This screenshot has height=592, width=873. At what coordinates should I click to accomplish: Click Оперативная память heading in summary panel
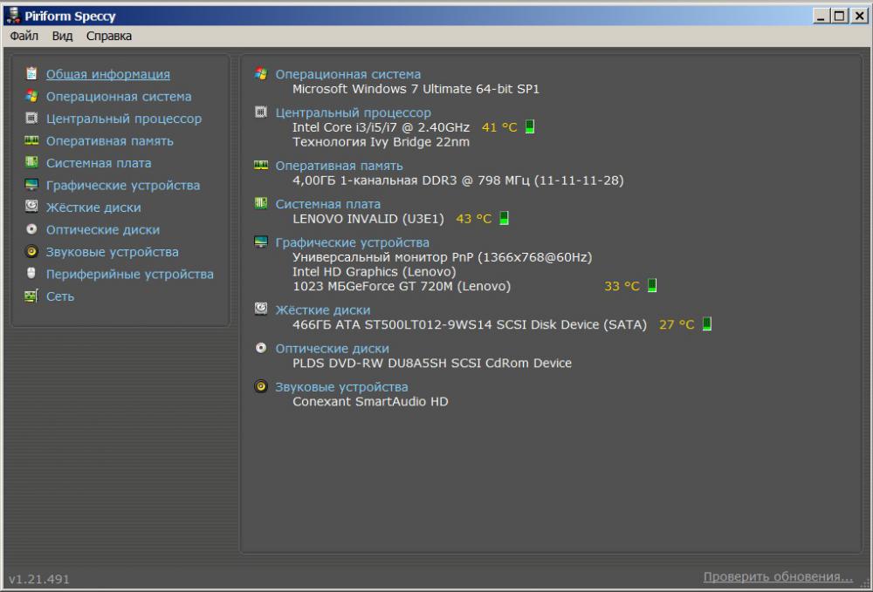click(x=339, y=166)
